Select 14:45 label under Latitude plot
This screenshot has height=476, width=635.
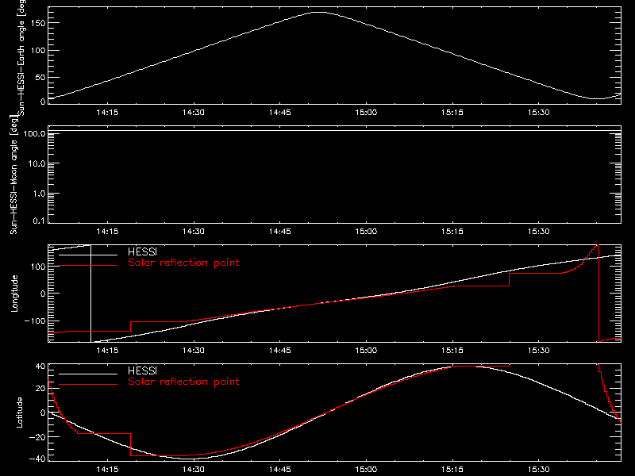pyautogui.click(x=280, y=470)
